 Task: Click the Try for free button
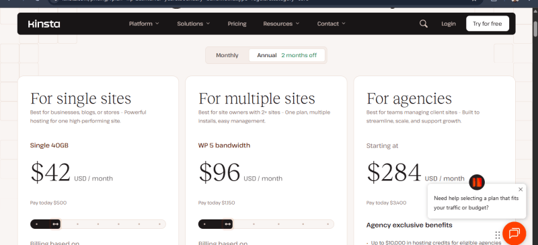pos(488,24)
